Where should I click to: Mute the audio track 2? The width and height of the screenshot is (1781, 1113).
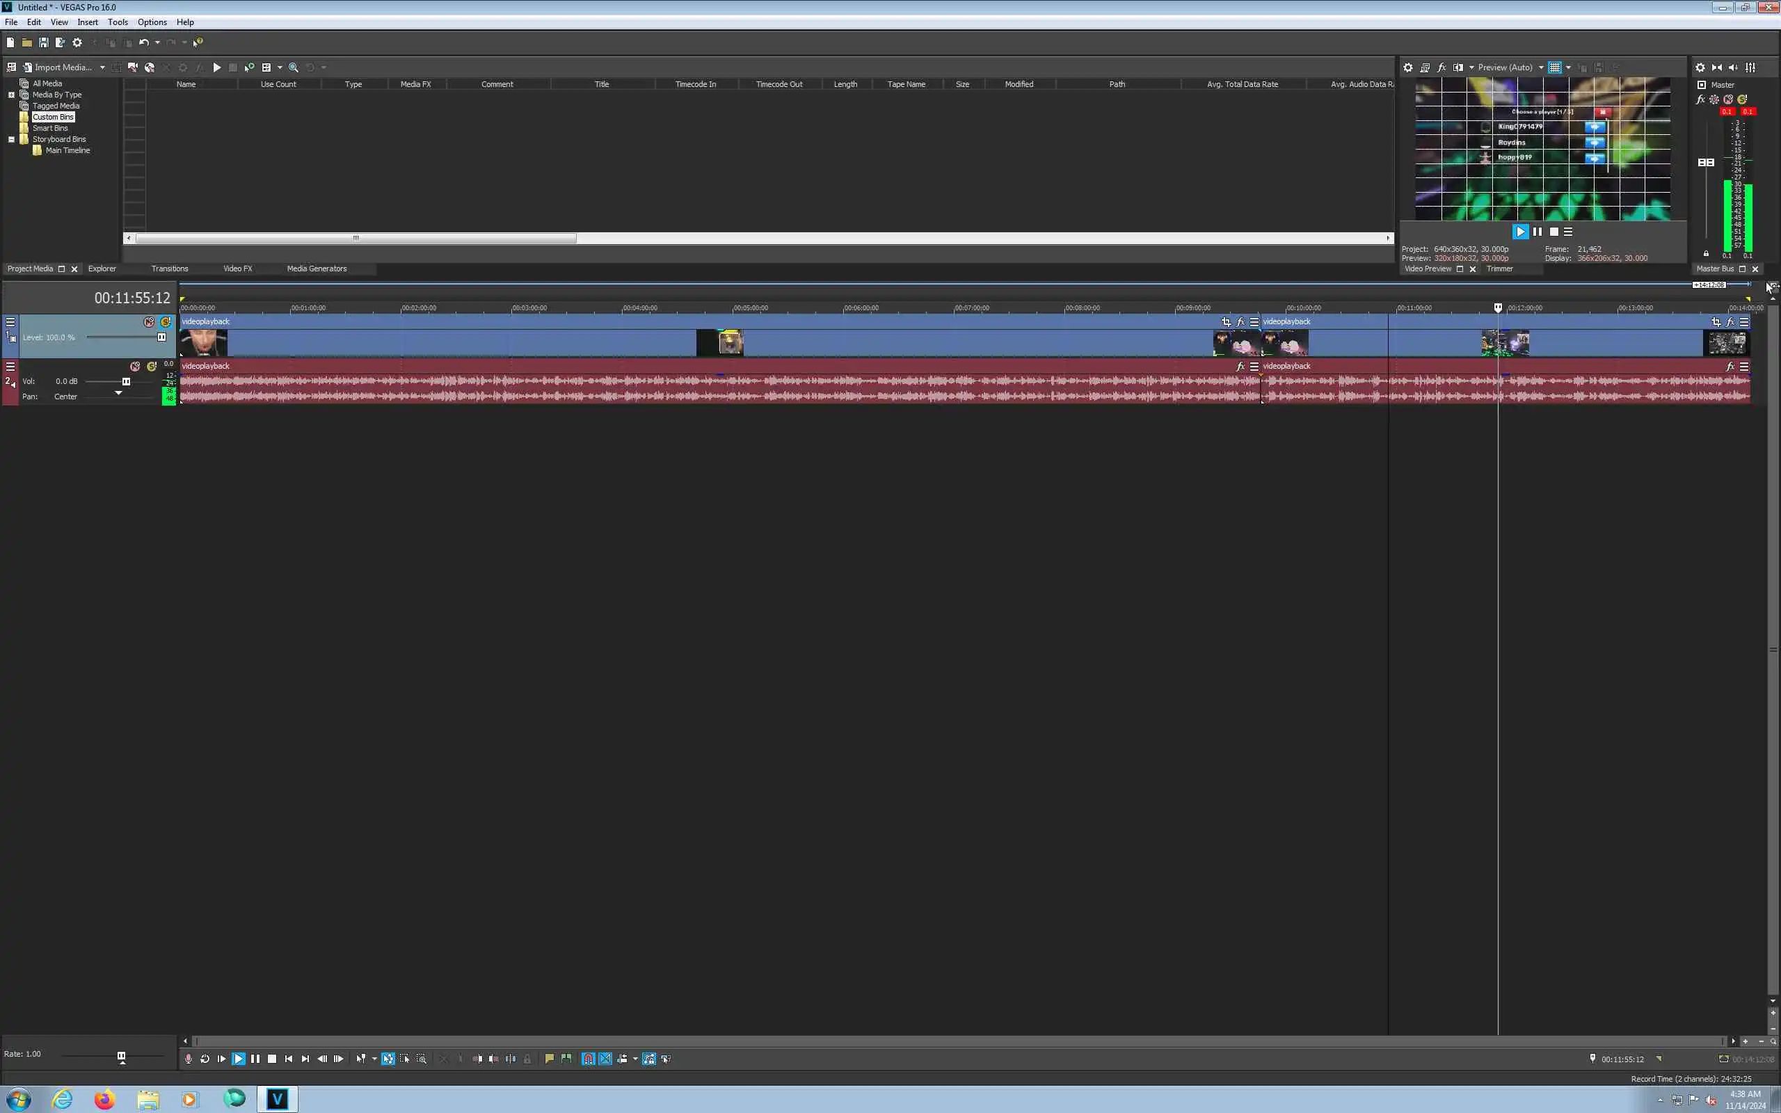pyautogui.click(x=135, y=366)
